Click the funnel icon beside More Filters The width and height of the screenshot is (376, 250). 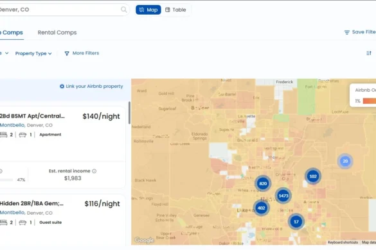(x=67, y=53)
